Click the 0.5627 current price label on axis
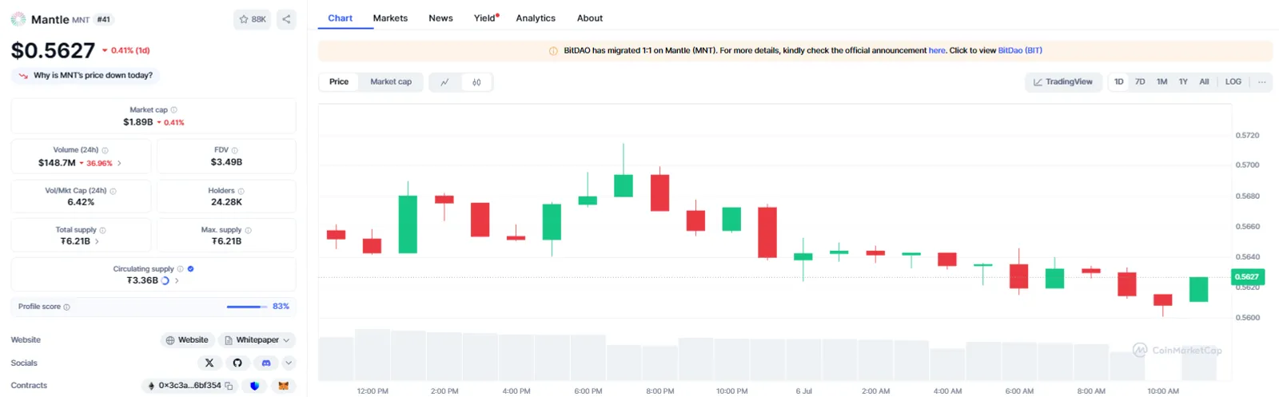The image size is (1279, 397). [x=1247, y=277]
